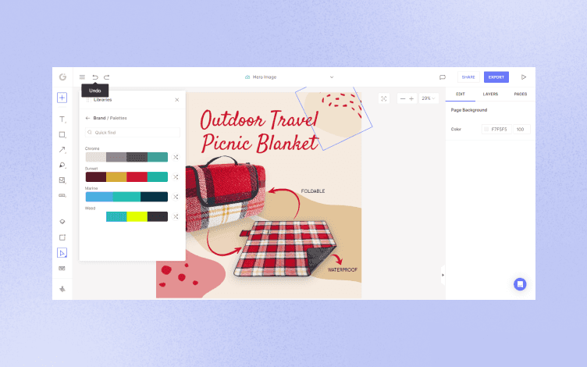Shuffle the Chrome palette
The image size is (587, 367).
pyautogui.click(x=176, y=157)
